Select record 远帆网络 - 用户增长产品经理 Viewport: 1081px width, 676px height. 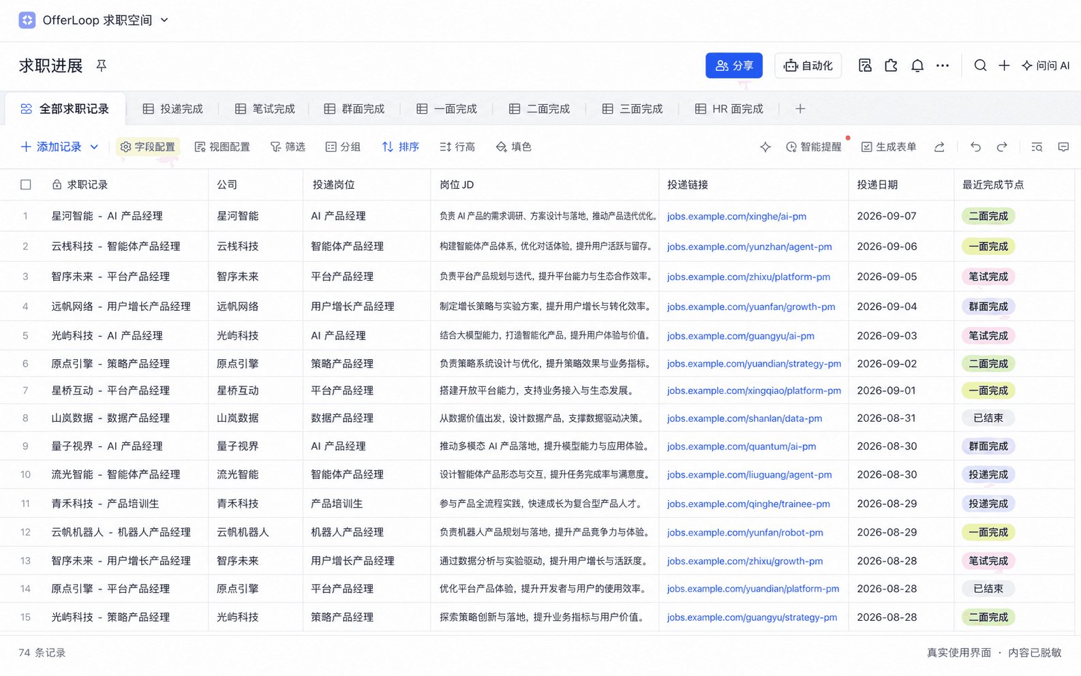pyautogui.click(x=121, y=307)
